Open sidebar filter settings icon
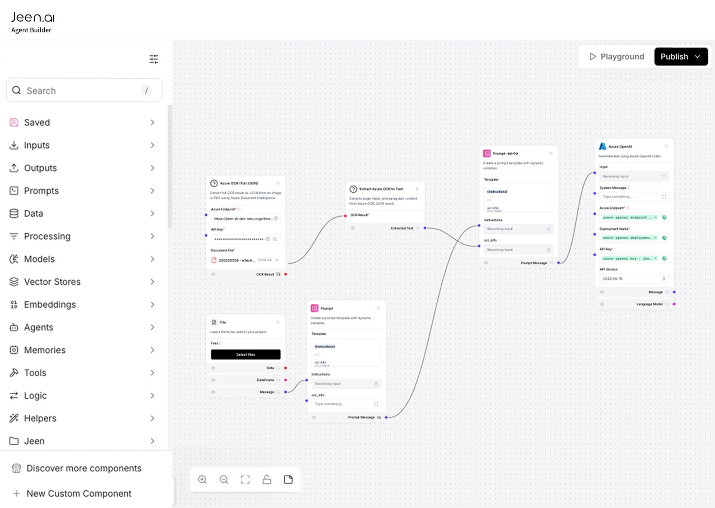This screenshot has width=715, height=508. click(153, 59)
